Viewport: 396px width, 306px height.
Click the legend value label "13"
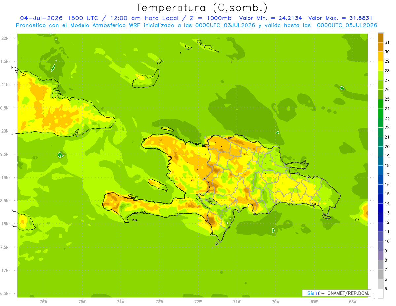point(387,213)
